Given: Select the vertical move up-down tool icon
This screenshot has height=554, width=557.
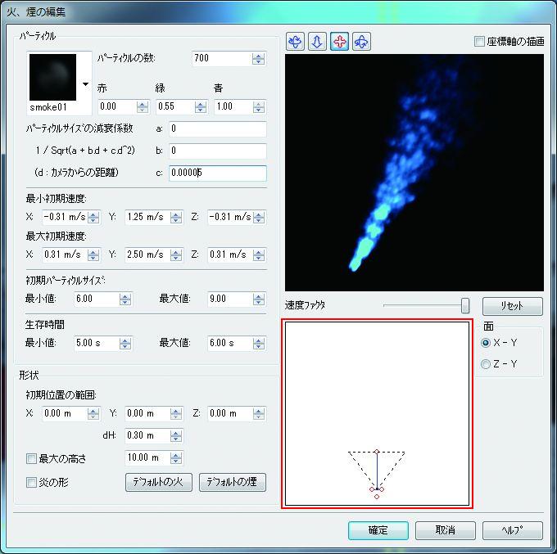Looking at the screenshot, I should (317, 42).
